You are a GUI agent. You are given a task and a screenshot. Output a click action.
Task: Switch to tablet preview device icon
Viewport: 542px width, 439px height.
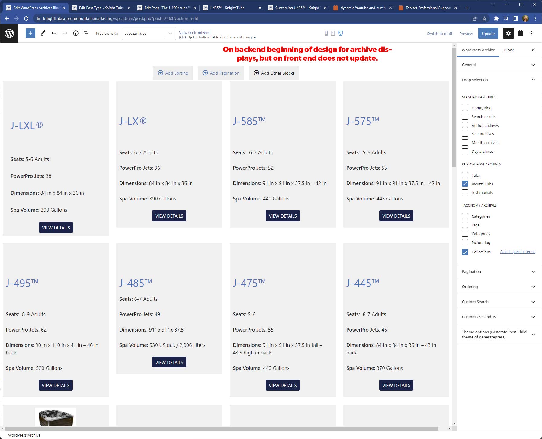[x=333, y=33]
